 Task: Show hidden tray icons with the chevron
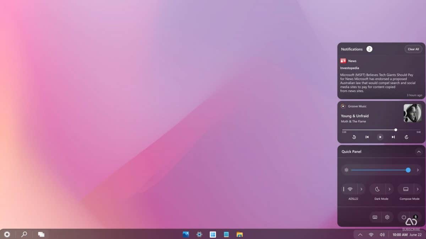(x=360, y=234)
